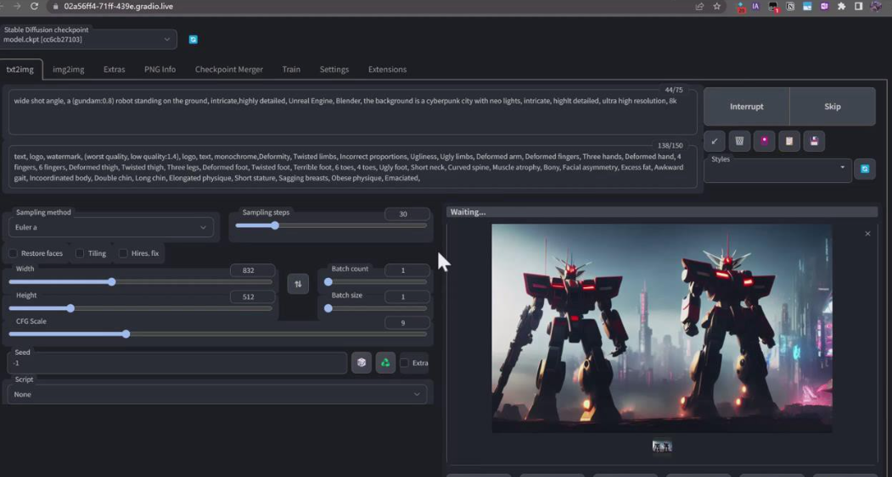The image size is (892, 477).
Task: Click into the positive prompt text box
Action: 353,112
